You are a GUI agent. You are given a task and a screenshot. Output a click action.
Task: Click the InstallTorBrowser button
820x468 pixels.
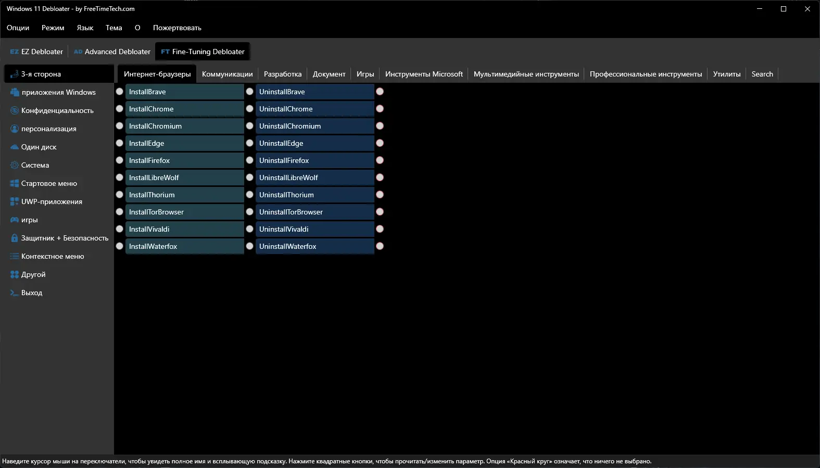pos(185,212)
